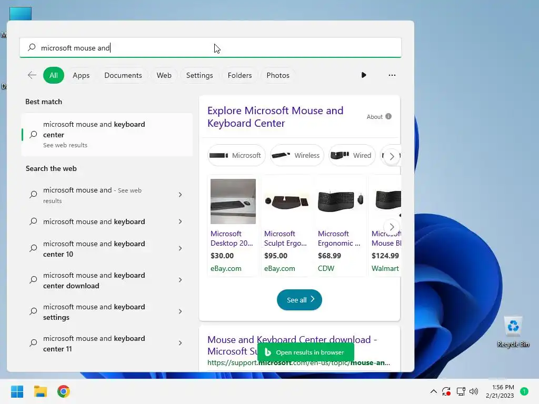Expand arrow for 'keyboard center 10' suggestion
Screen dimensions: 539x404
(180, 248)
